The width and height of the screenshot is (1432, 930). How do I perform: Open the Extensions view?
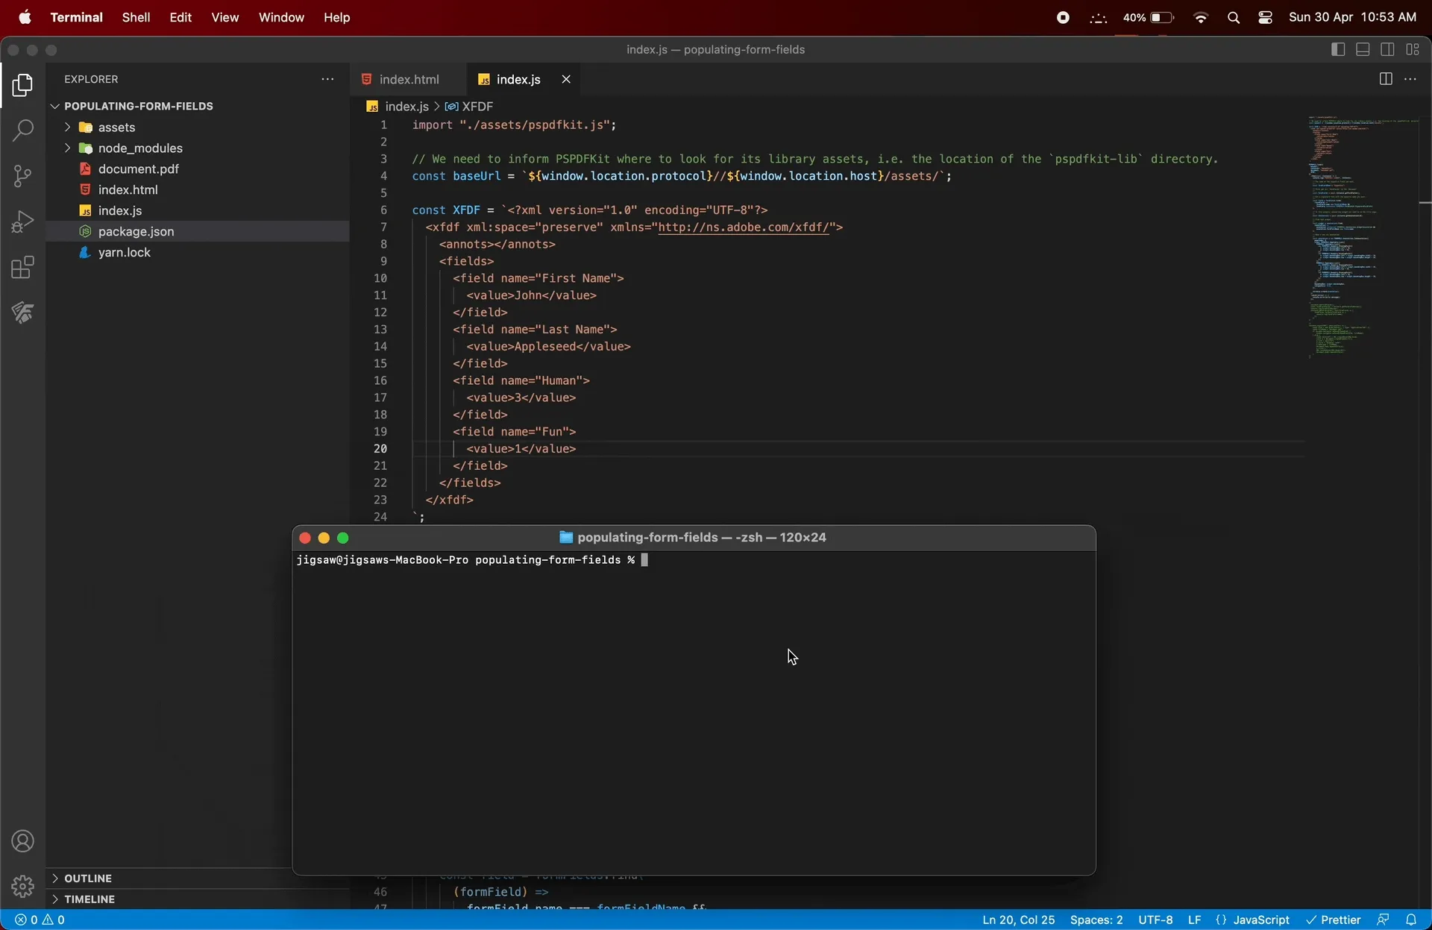point(23,267)
